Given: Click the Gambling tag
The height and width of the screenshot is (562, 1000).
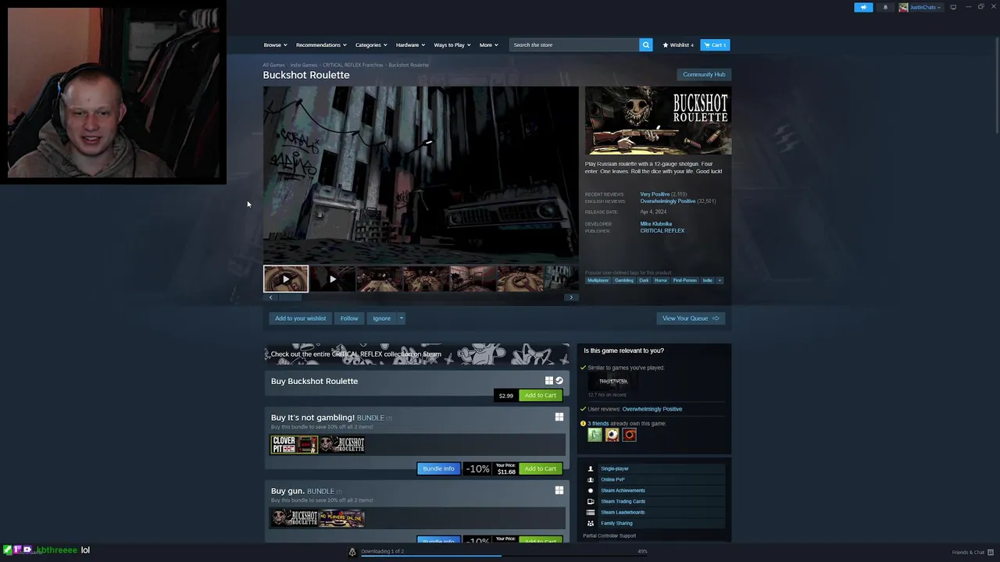Looking at the screenshot, I should 623,280.
